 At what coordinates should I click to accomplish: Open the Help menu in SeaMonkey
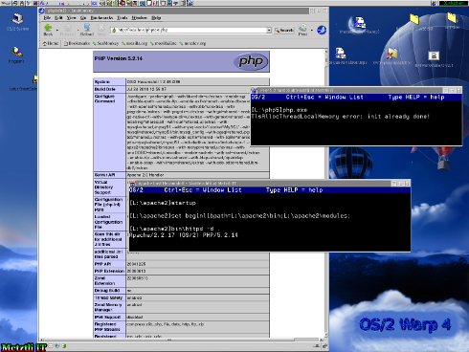pyautogui.click(x=156, y=18)
